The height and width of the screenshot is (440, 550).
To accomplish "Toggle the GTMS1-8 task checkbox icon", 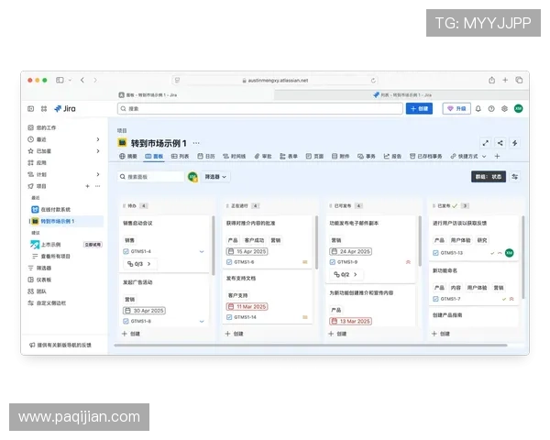I will pos(126,321).
